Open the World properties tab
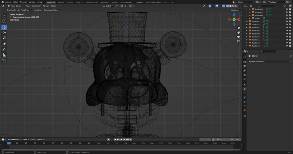This screenshot has height=154, width=293. tap(244, 79)
